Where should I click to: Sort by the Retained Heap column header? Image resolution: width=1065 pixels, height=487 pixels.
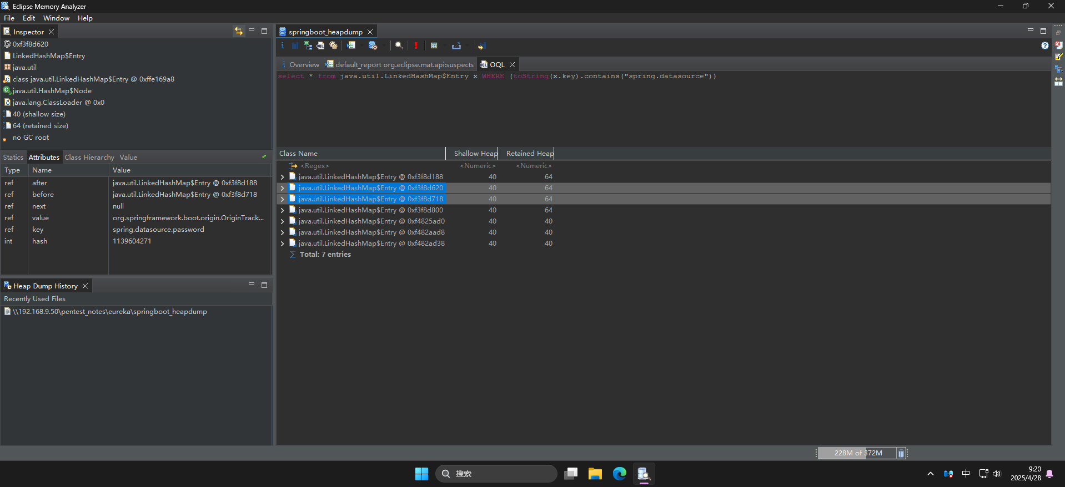(526, 153)
